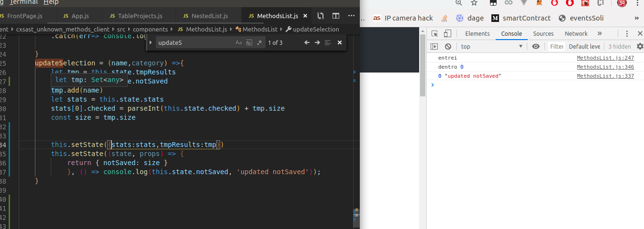The height and width of the screenshot is (229, 644).
Task: Clear the console output
Action: click(x=448, y=46)
